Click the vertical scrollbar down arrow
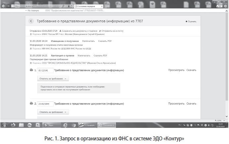Image resolution: width=229 pixels, height=144 pixels. [227, 116]
